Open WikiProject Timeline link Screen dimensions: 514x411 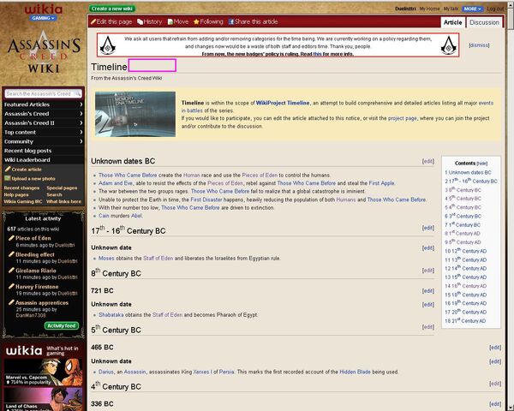(x=283, y=103)
